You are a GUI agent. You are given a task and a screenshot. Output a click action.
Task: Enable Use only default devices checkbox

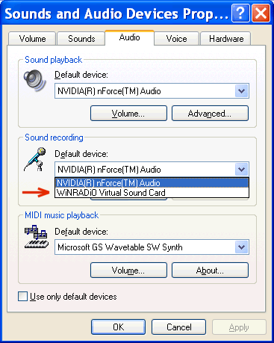(x=23, y=297)
